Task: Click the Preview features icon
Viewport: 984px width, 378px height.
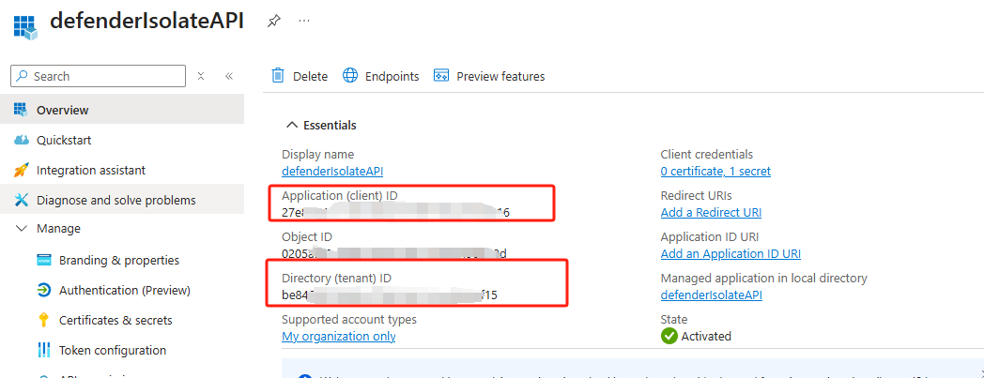Action: pos(441,76)
